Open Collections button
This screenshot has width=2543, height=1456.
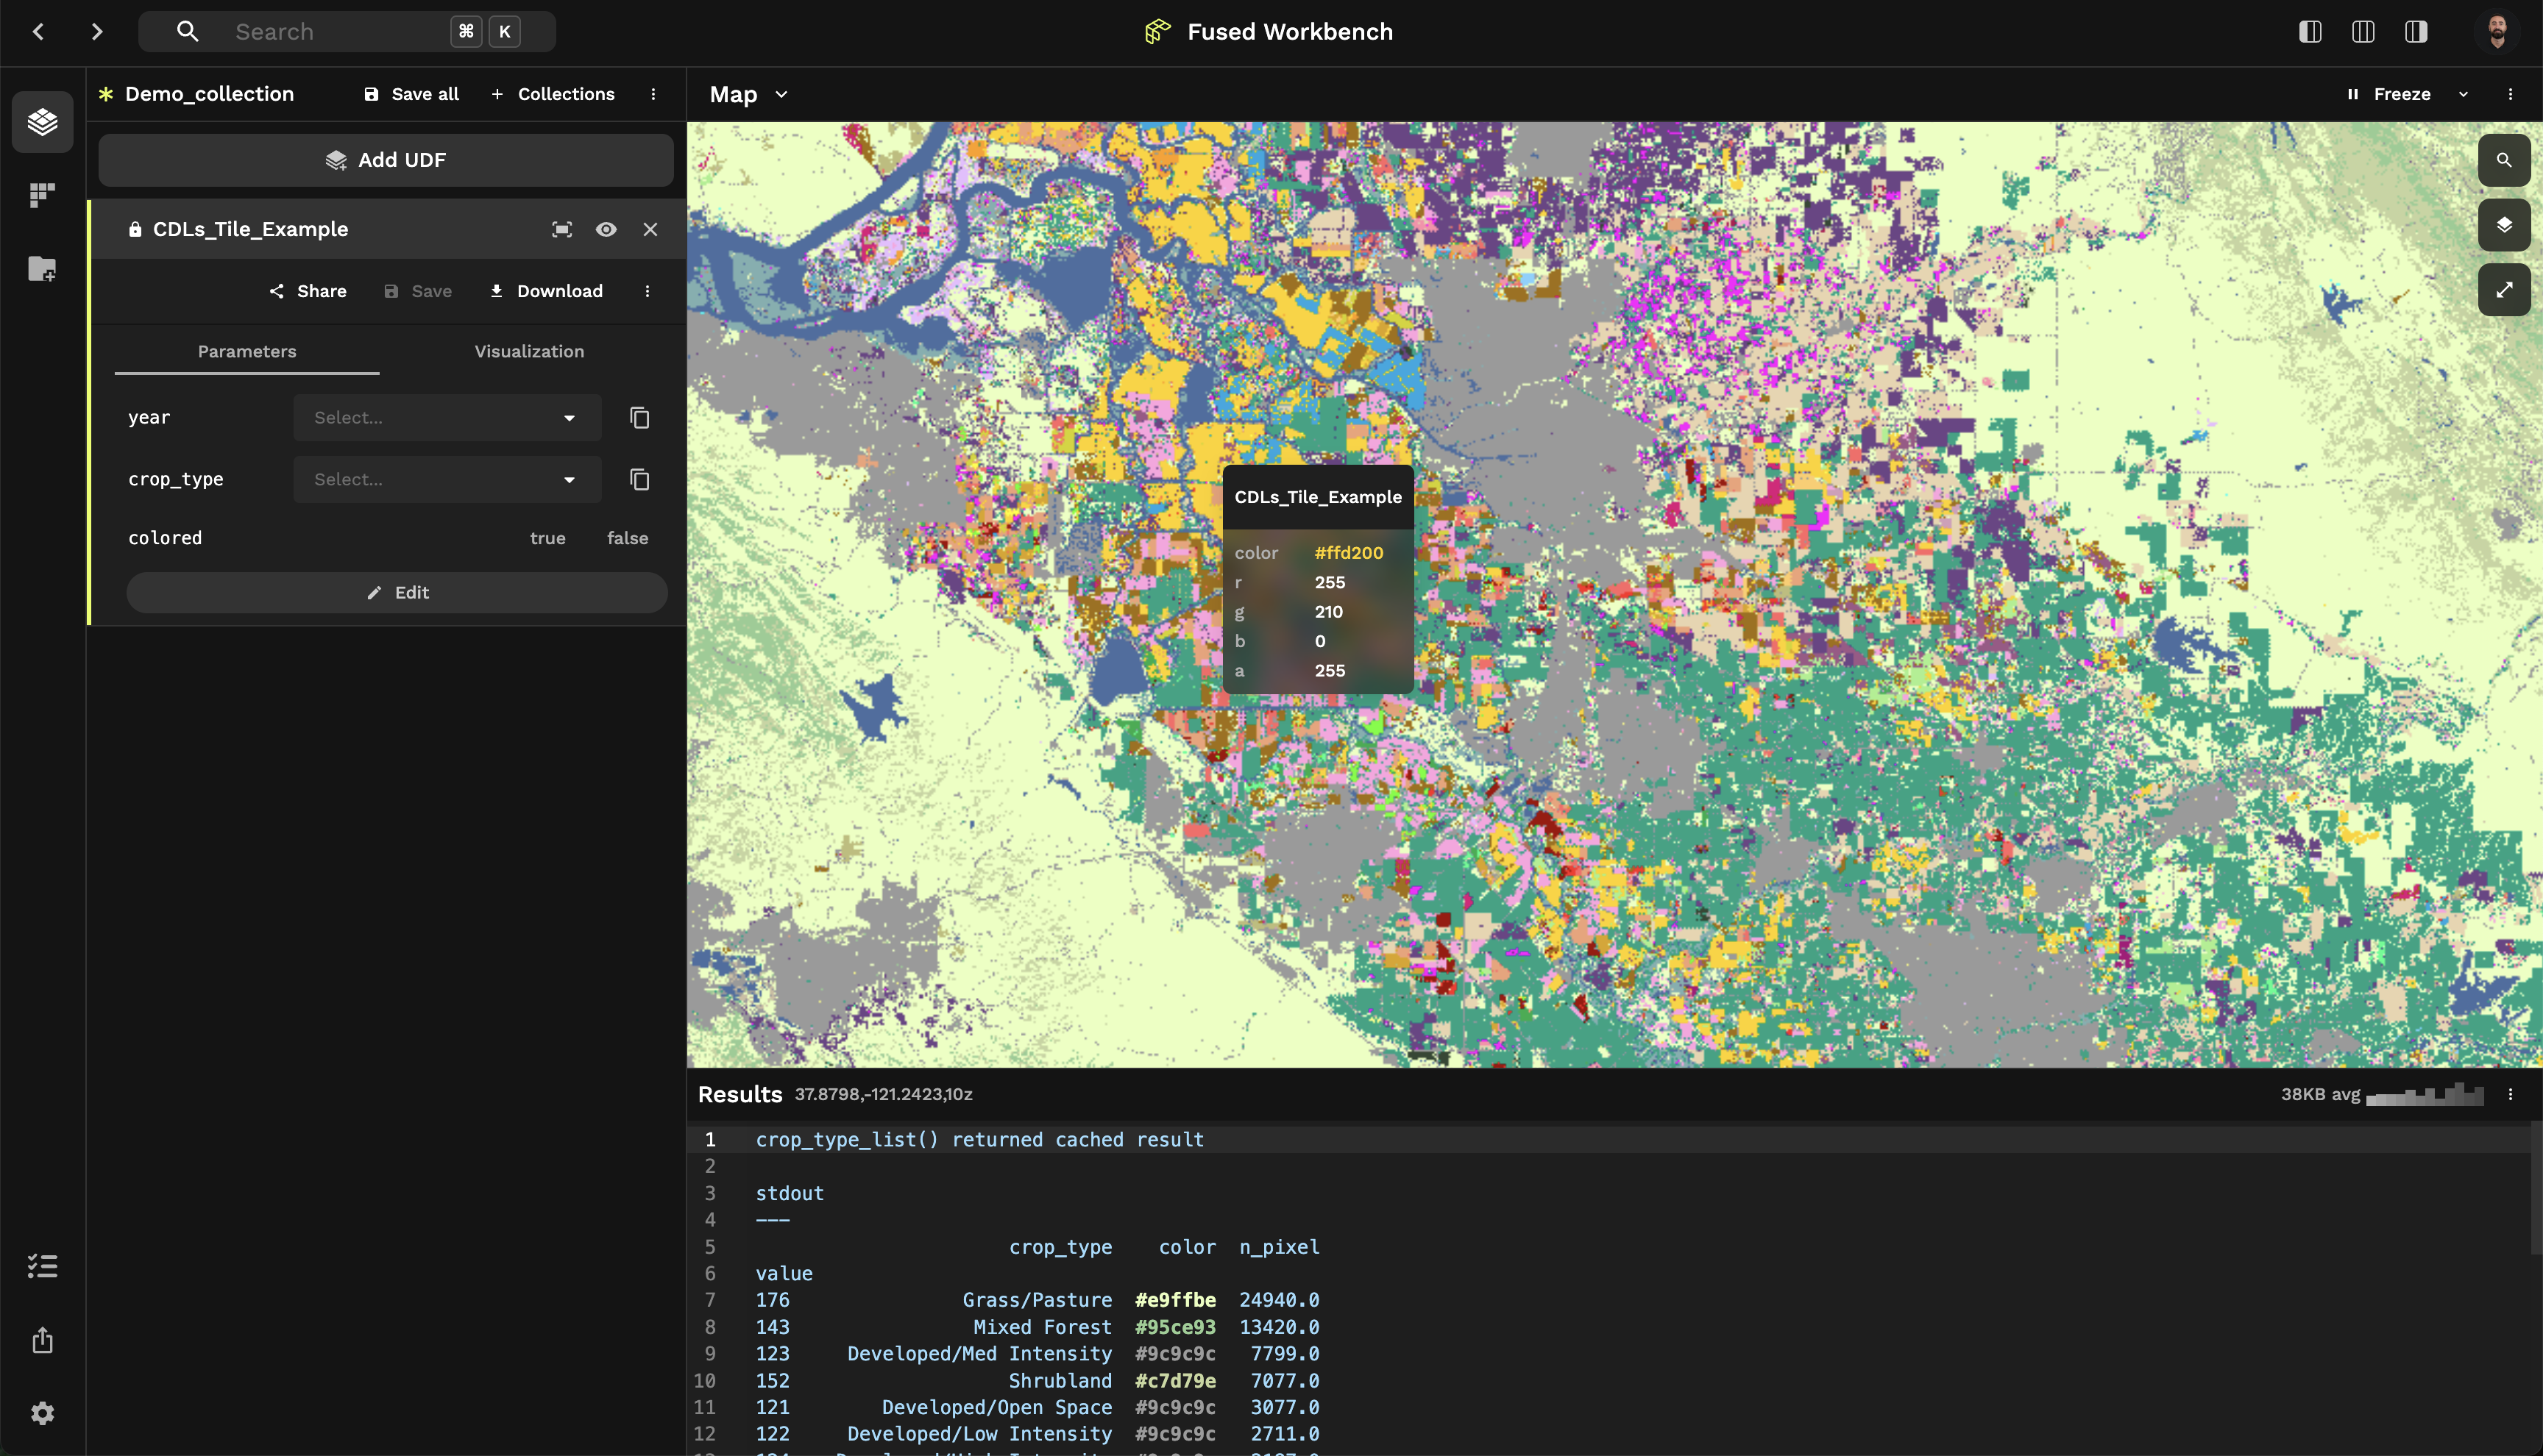[x=553, y=94]
